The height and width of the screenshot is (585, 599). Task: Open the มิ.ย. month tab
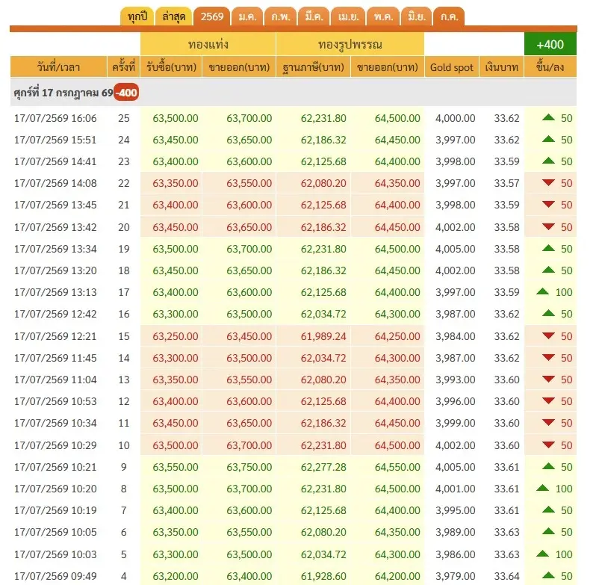coord(417,17)
